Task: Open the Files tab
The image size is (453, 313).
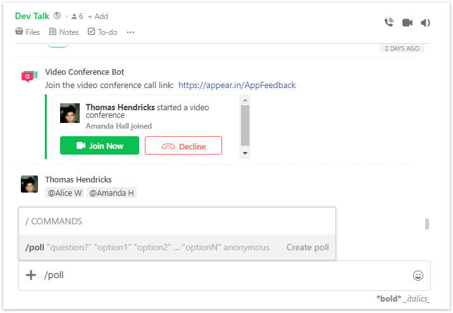Action: (x=28, y=32)
